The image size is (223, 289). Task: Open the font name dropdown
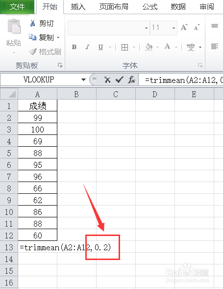coord(146,28)
